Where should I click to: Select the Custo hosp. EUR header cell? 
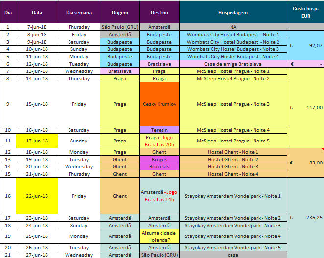click(x=305, y=12)
